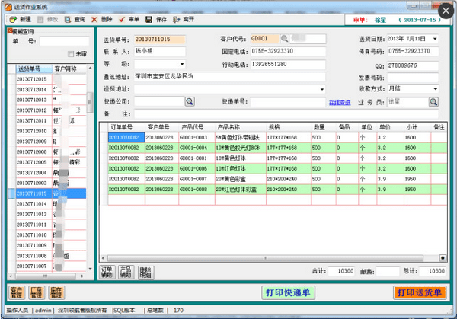Click the 审单 (Approve) checkmark icon
This screenshot has width=457, height=319.
coord(122,18)
